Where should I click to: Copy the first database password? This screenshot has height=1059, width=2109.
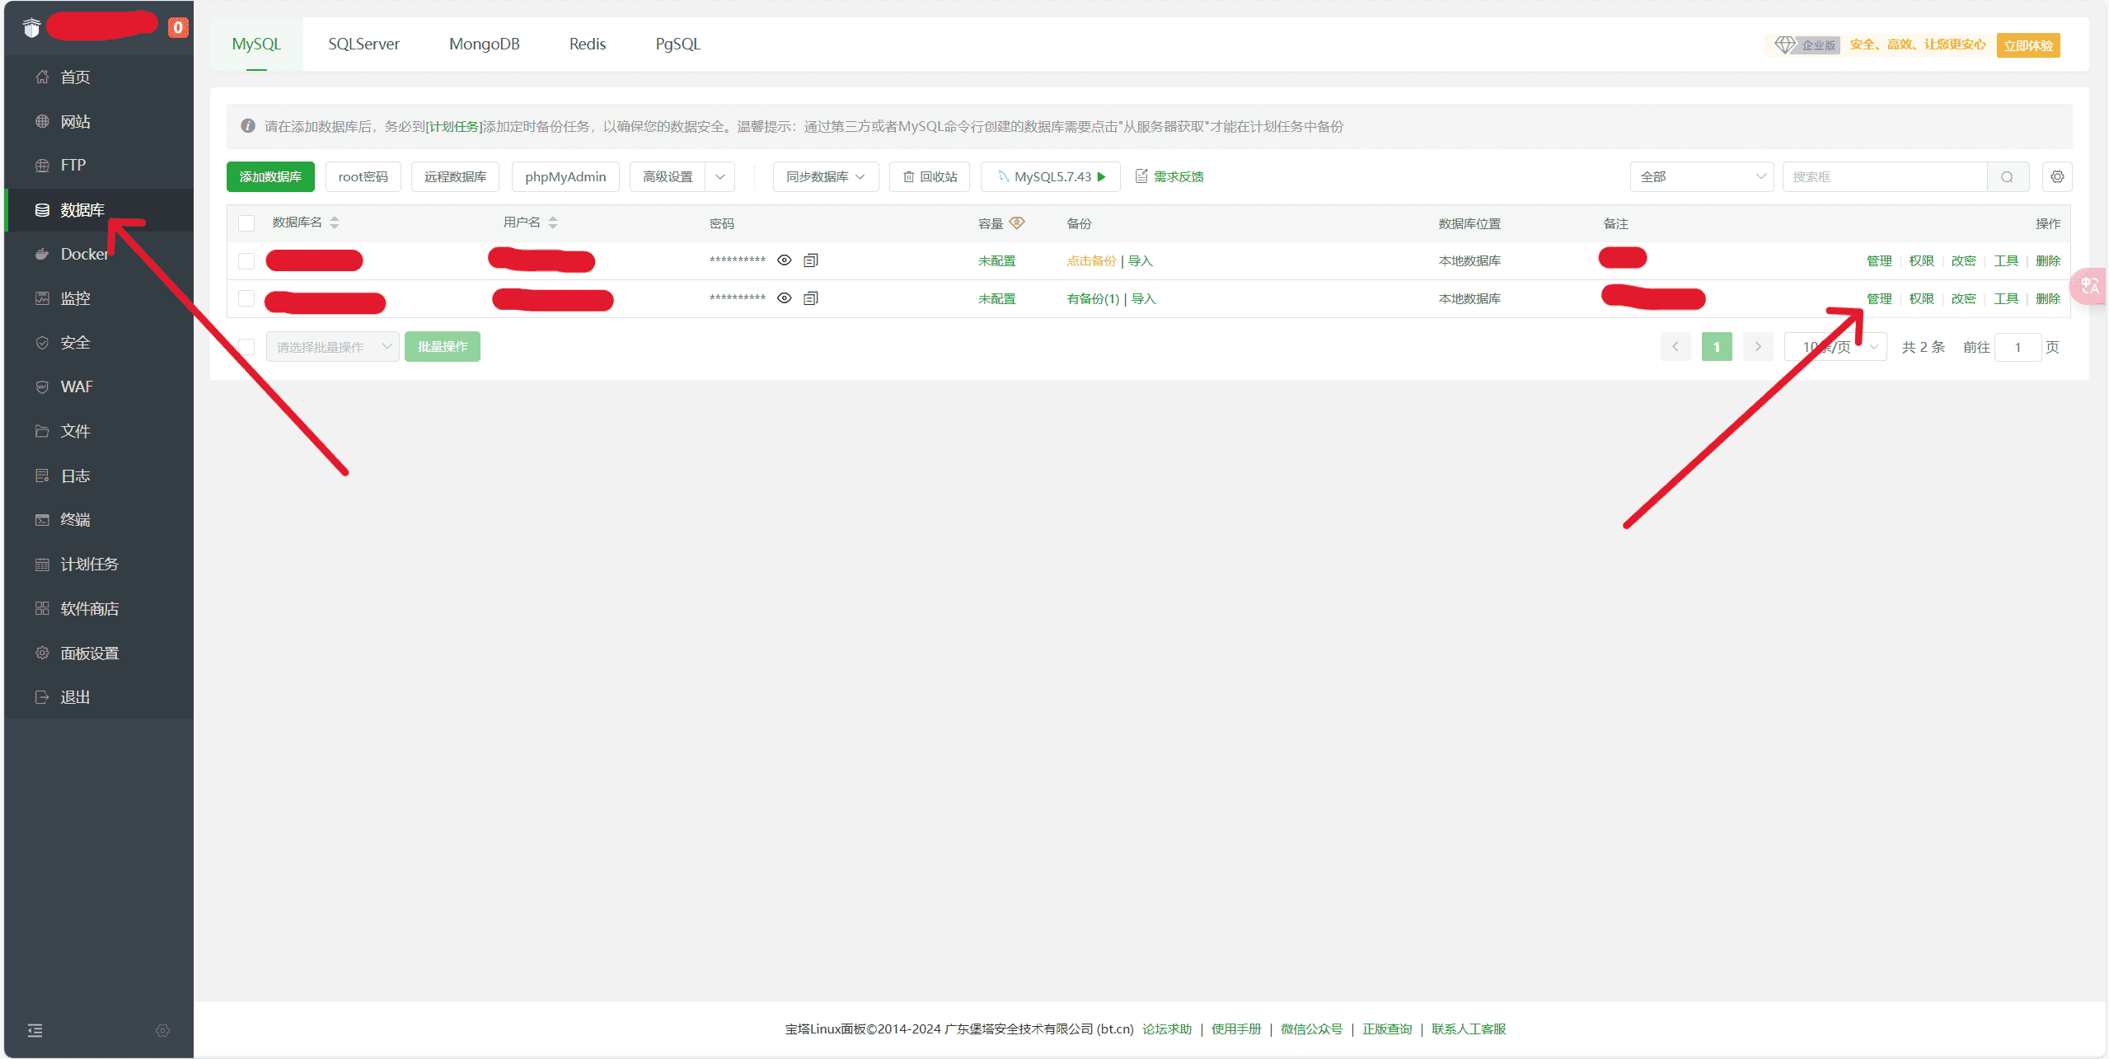tap(811, 260)
